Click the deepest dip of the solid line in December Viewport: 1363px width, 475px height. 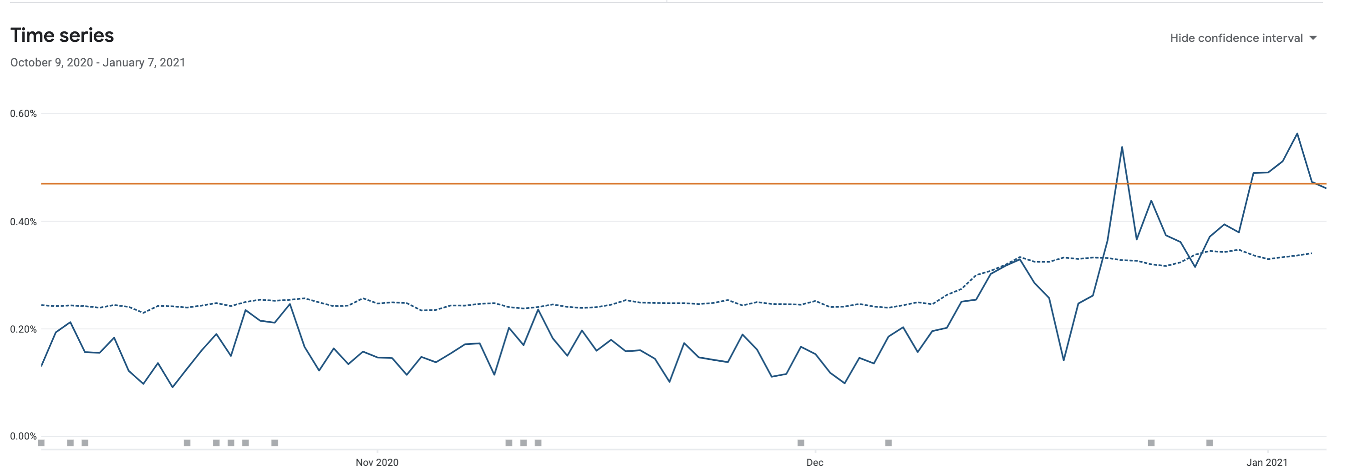click(1063, 360)
